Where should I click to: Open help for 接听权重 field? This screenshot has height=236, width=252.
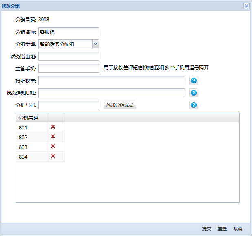tap(194, 81)
